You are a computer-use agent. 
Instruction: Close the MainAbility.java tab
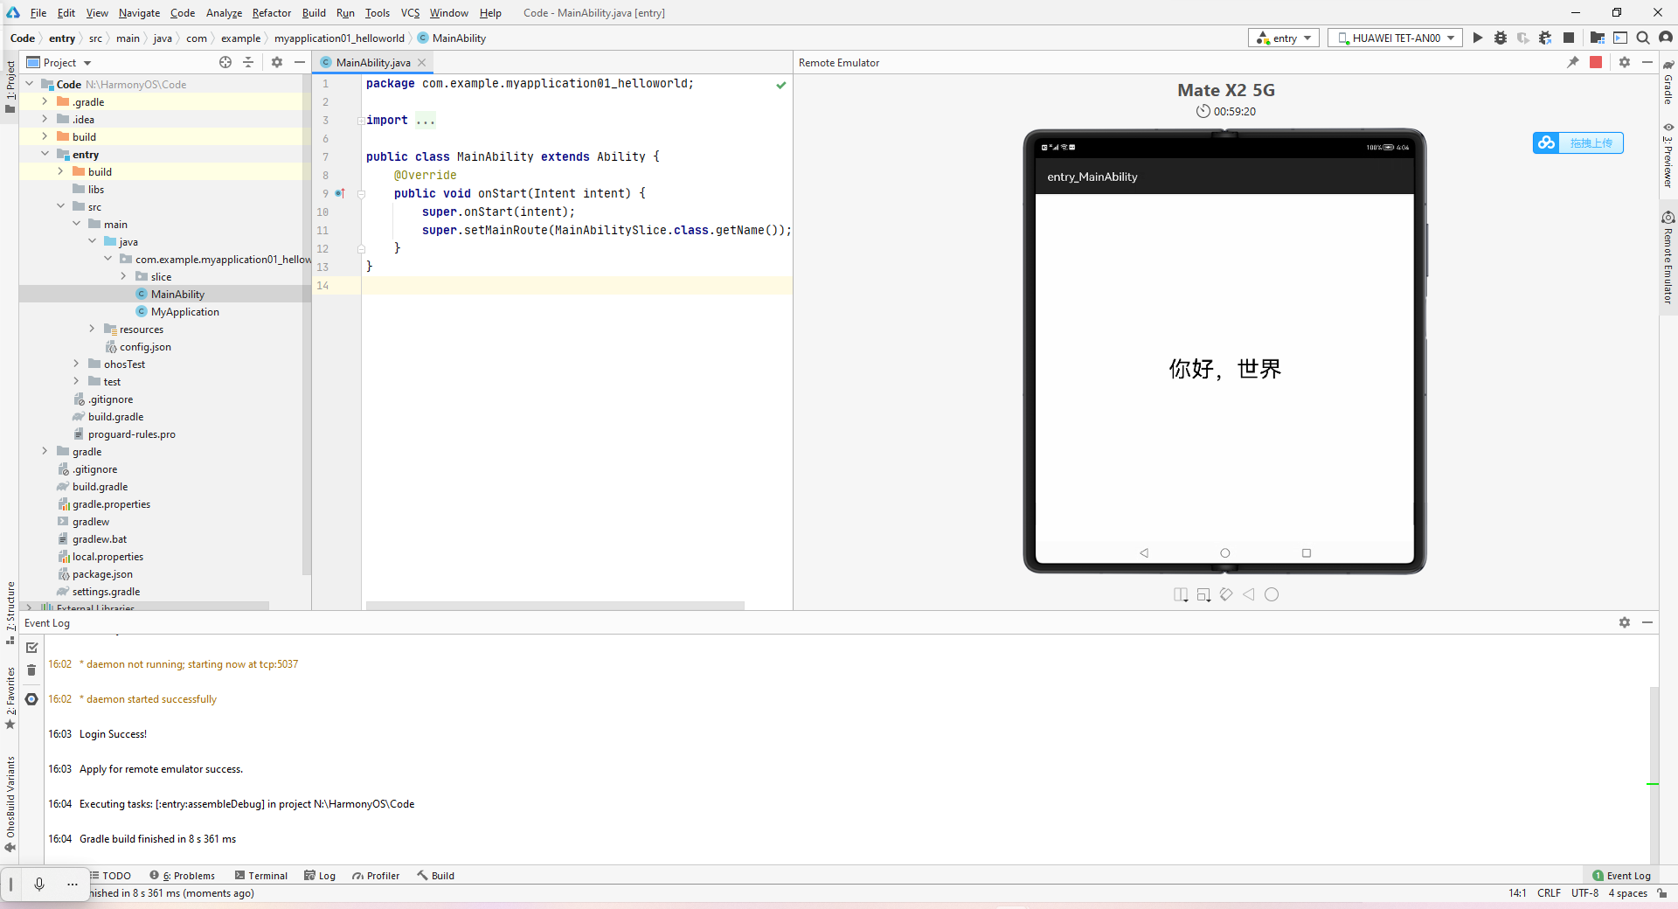[422, 62]
